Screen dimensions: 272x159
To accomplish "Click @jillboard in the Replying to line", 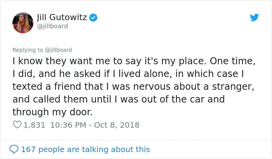I will coord(58,50).
